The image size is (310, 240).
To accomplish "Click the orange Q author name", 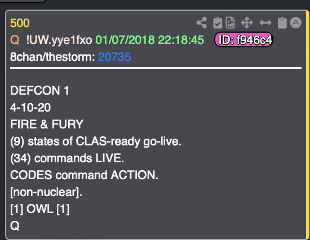I will tap(15, 40).
